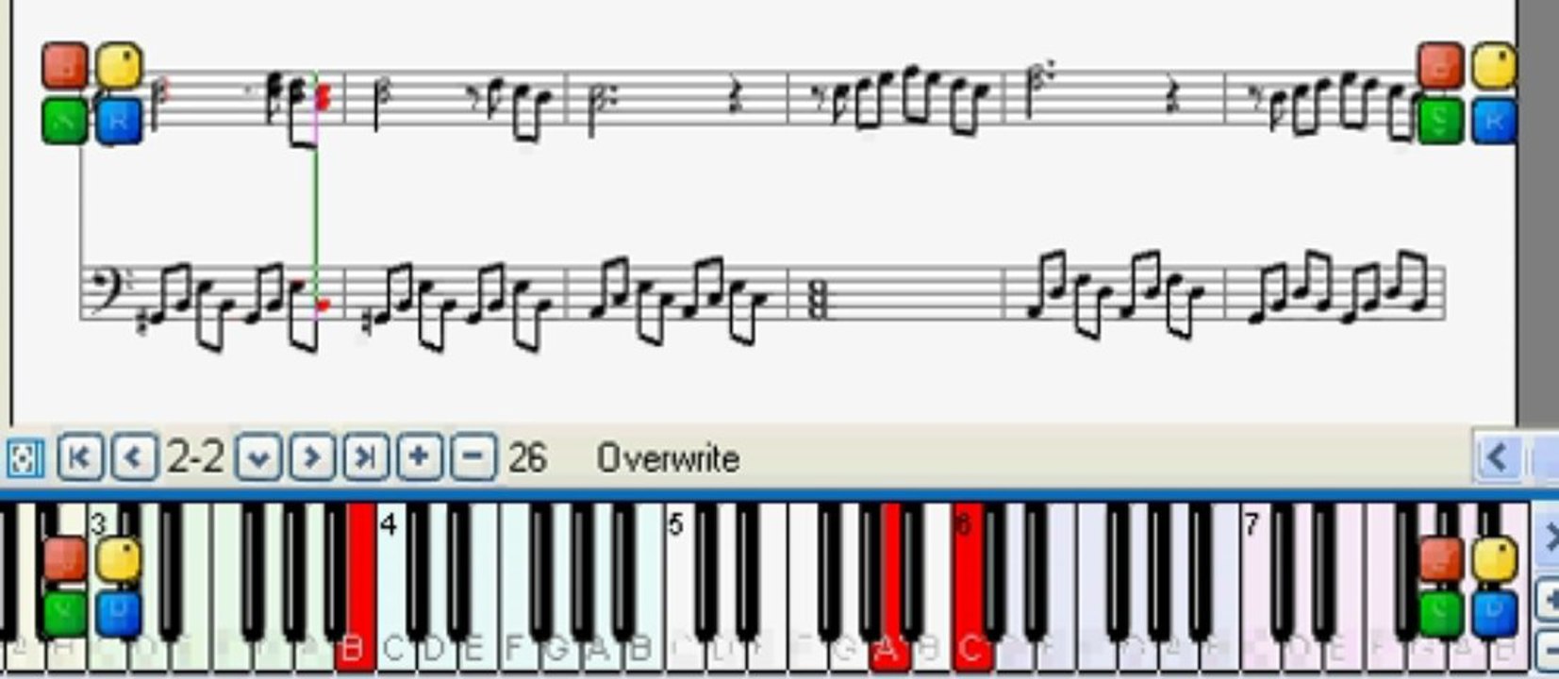Click the plus button at piano's right edge

click(1549, 599)
